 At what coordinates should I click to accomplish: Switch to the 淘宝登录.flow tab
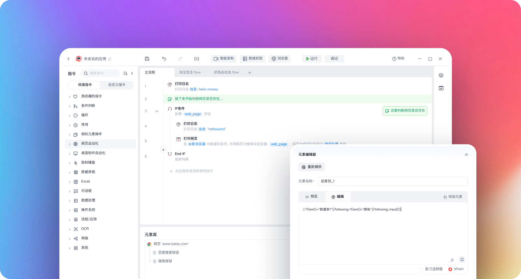pyautogui.click(x=190, y=73)
